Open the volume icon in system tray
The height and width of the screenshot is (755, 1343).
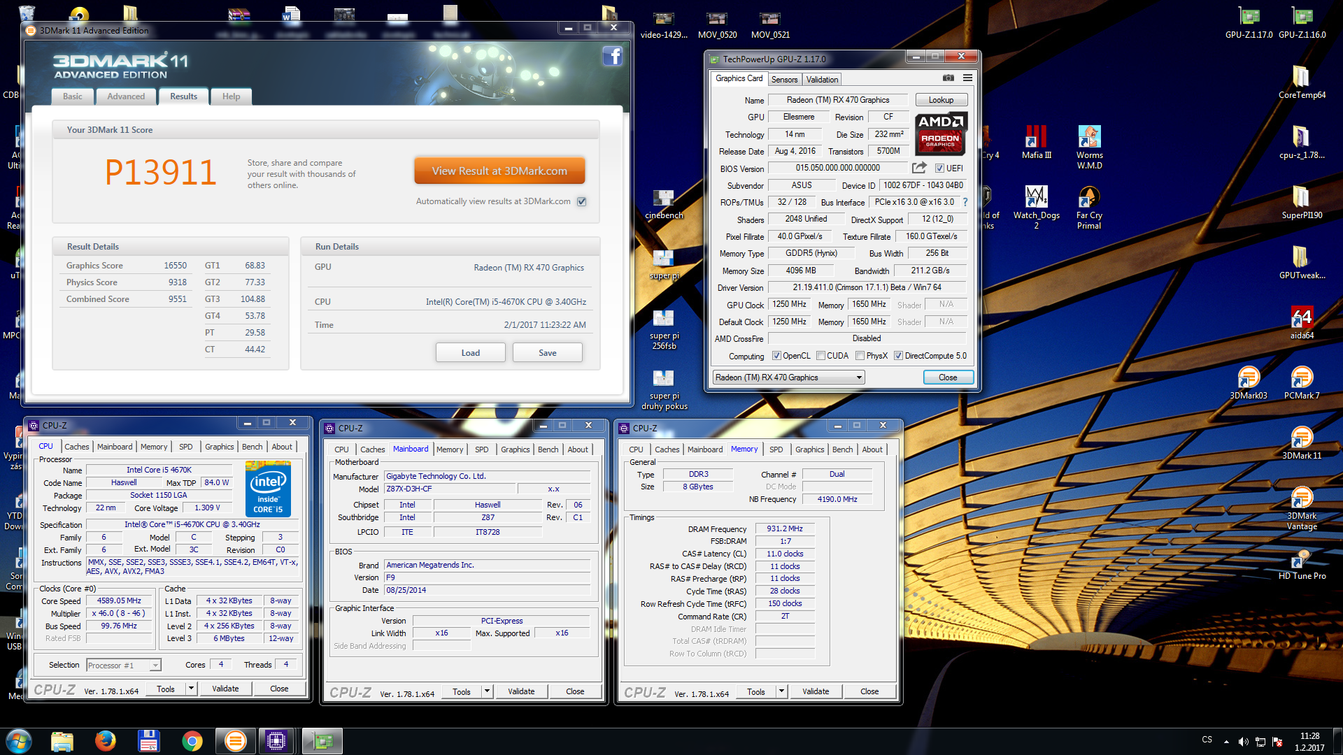[1243, 741]
